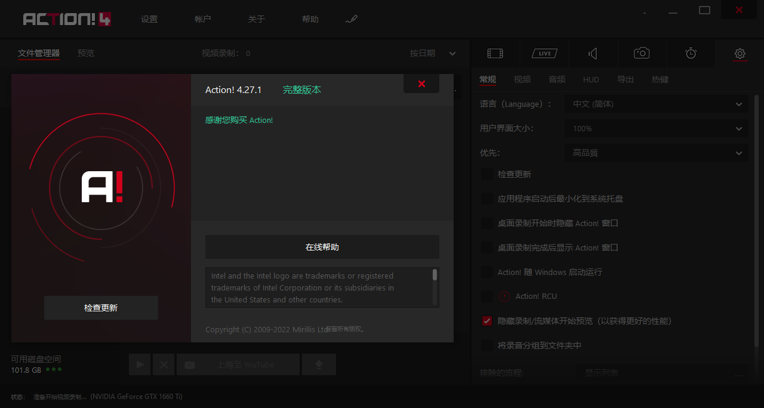764x408 pixels.
Task: Toggle 将录音分组到文件夹中 checkbox
Action: pyautogui.click(x=487, y=345)
